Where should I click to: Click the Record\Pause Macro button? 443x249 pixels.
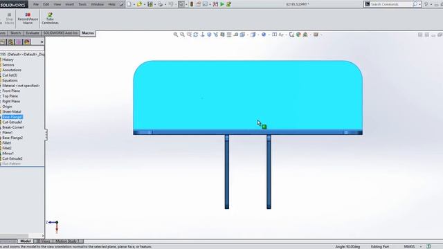(x=28, y=19)
